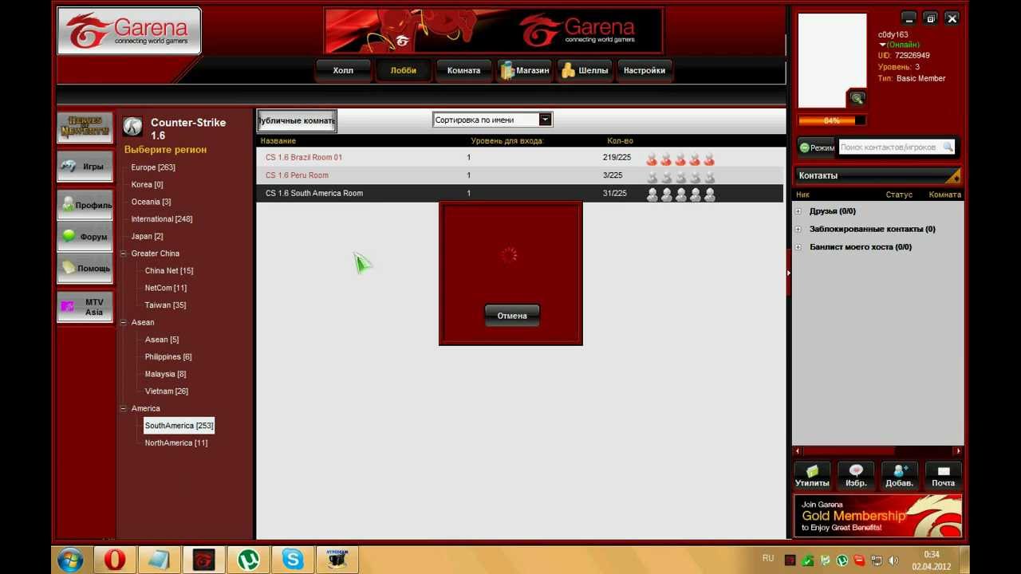This screenshot has width=1021, height=574.
Task: Expand the Банлист моего хоста group
Action: point(798,247)
